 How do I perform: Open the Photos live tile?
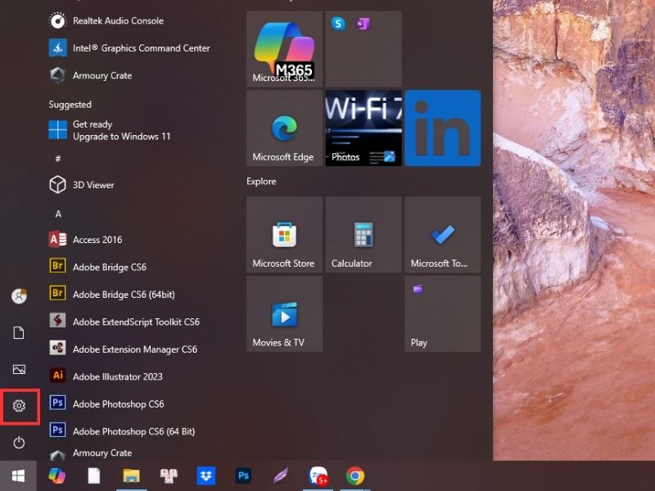[x=363, y=128]
